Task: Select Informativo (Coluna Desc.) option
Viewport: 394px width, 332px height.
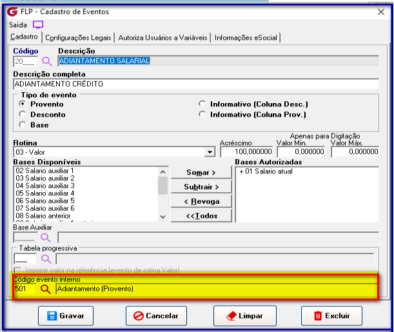Action: click(202, 104)
